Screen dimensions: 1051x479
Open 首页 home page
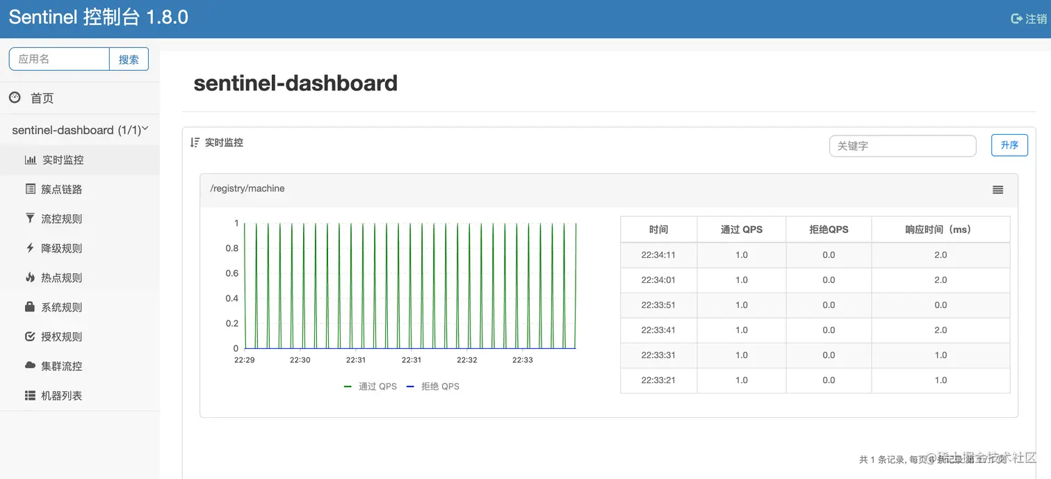[80, 98]
